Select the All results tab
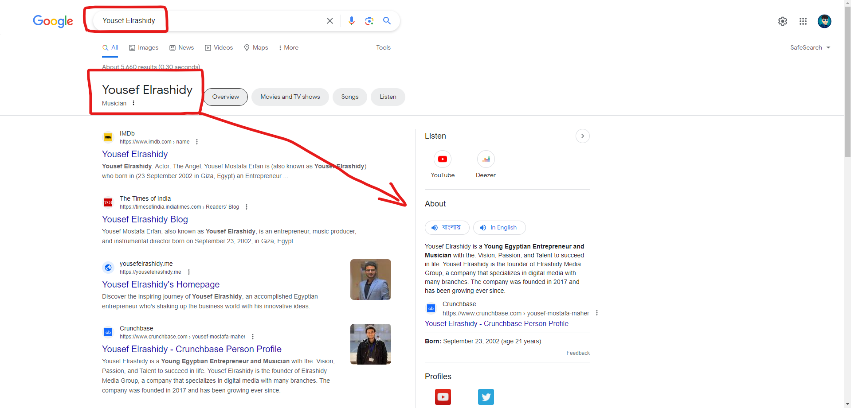 [x=110, y=47]
